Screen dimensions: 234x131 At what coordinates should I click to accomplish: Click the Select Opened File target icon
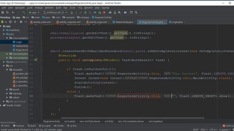(10, 22)
